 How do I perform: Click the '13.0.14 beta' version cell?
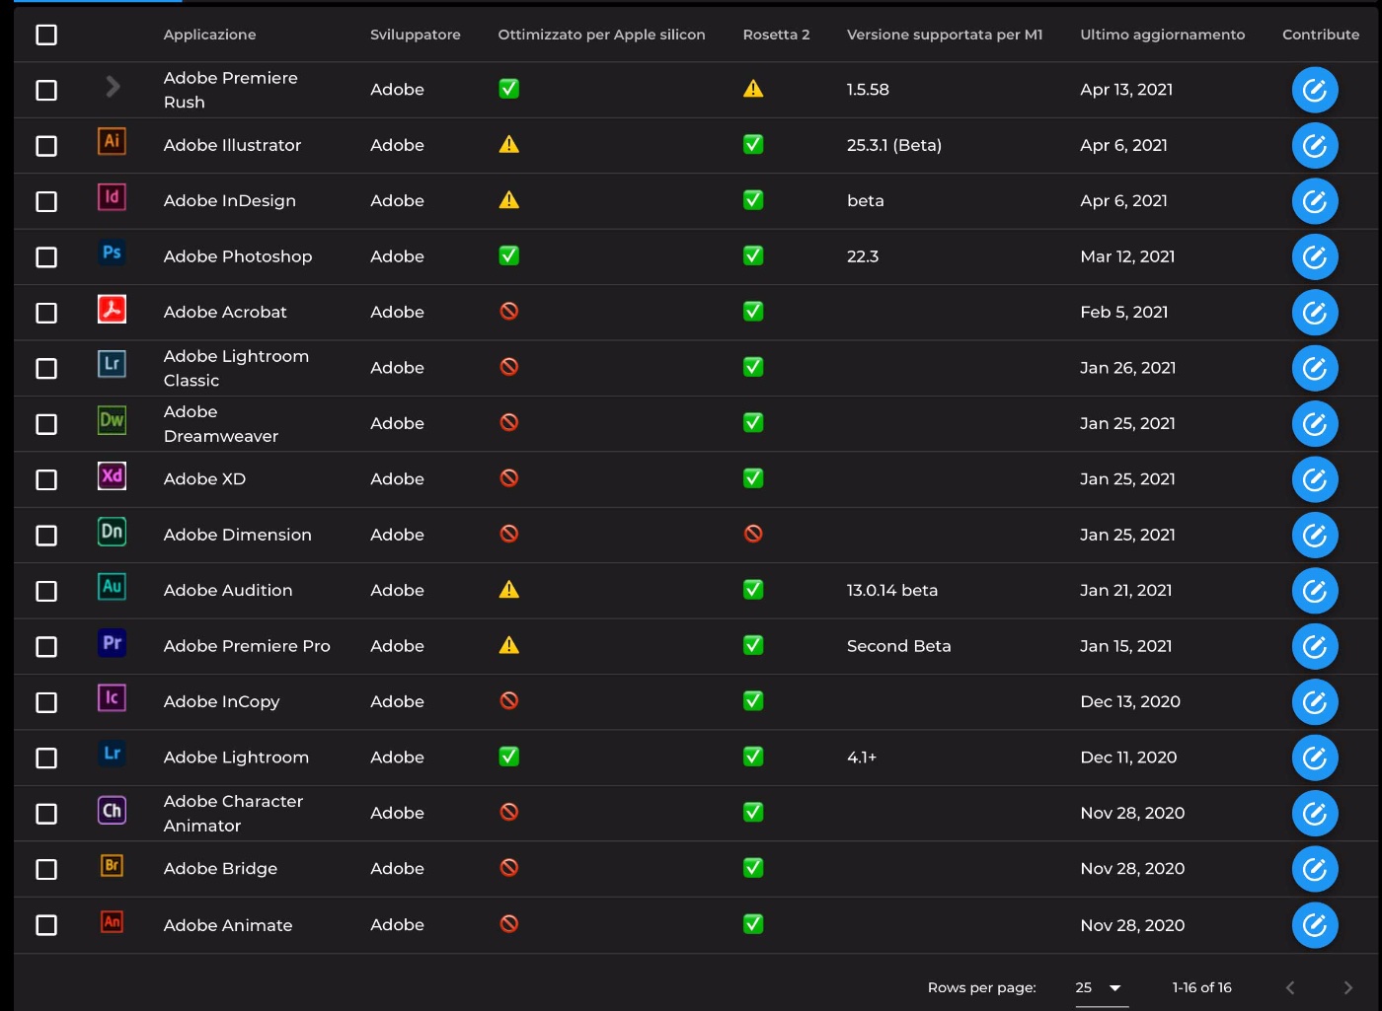pyautogui.click(x=892, y=590)
